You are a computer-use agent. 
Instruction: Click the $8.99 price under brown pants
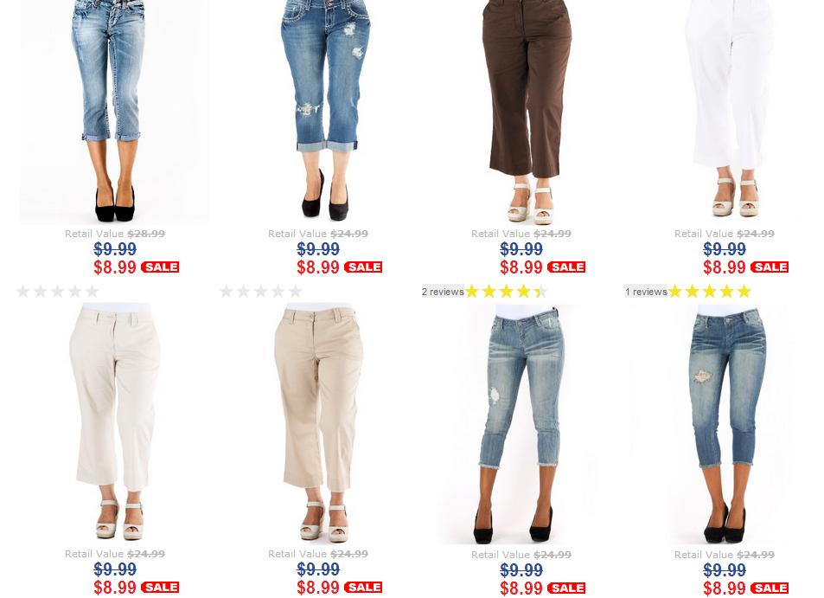[x=521, y=267]
